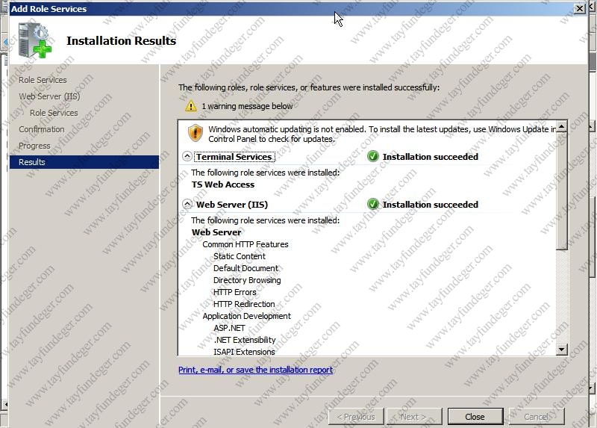This screenshot has width=597, height=428.
Task: Collapse the Terminal Services section
Action: click(187, 156)
